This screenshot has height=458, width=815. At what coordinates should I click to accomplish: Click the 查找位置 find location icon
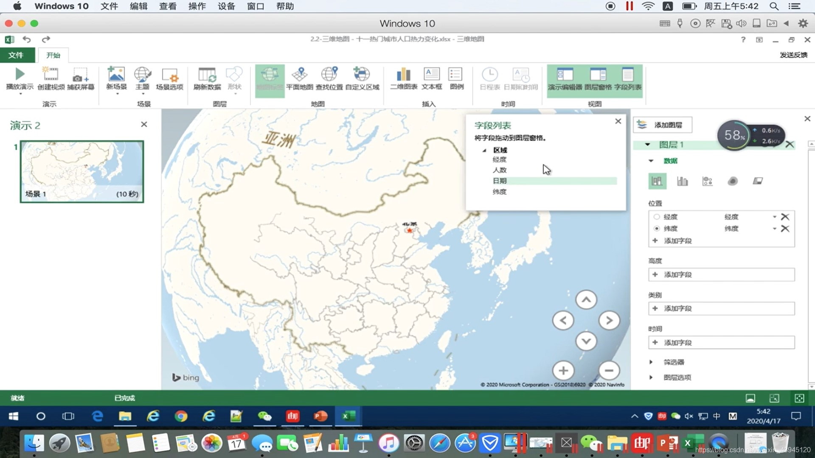click(x=329, y=75)
